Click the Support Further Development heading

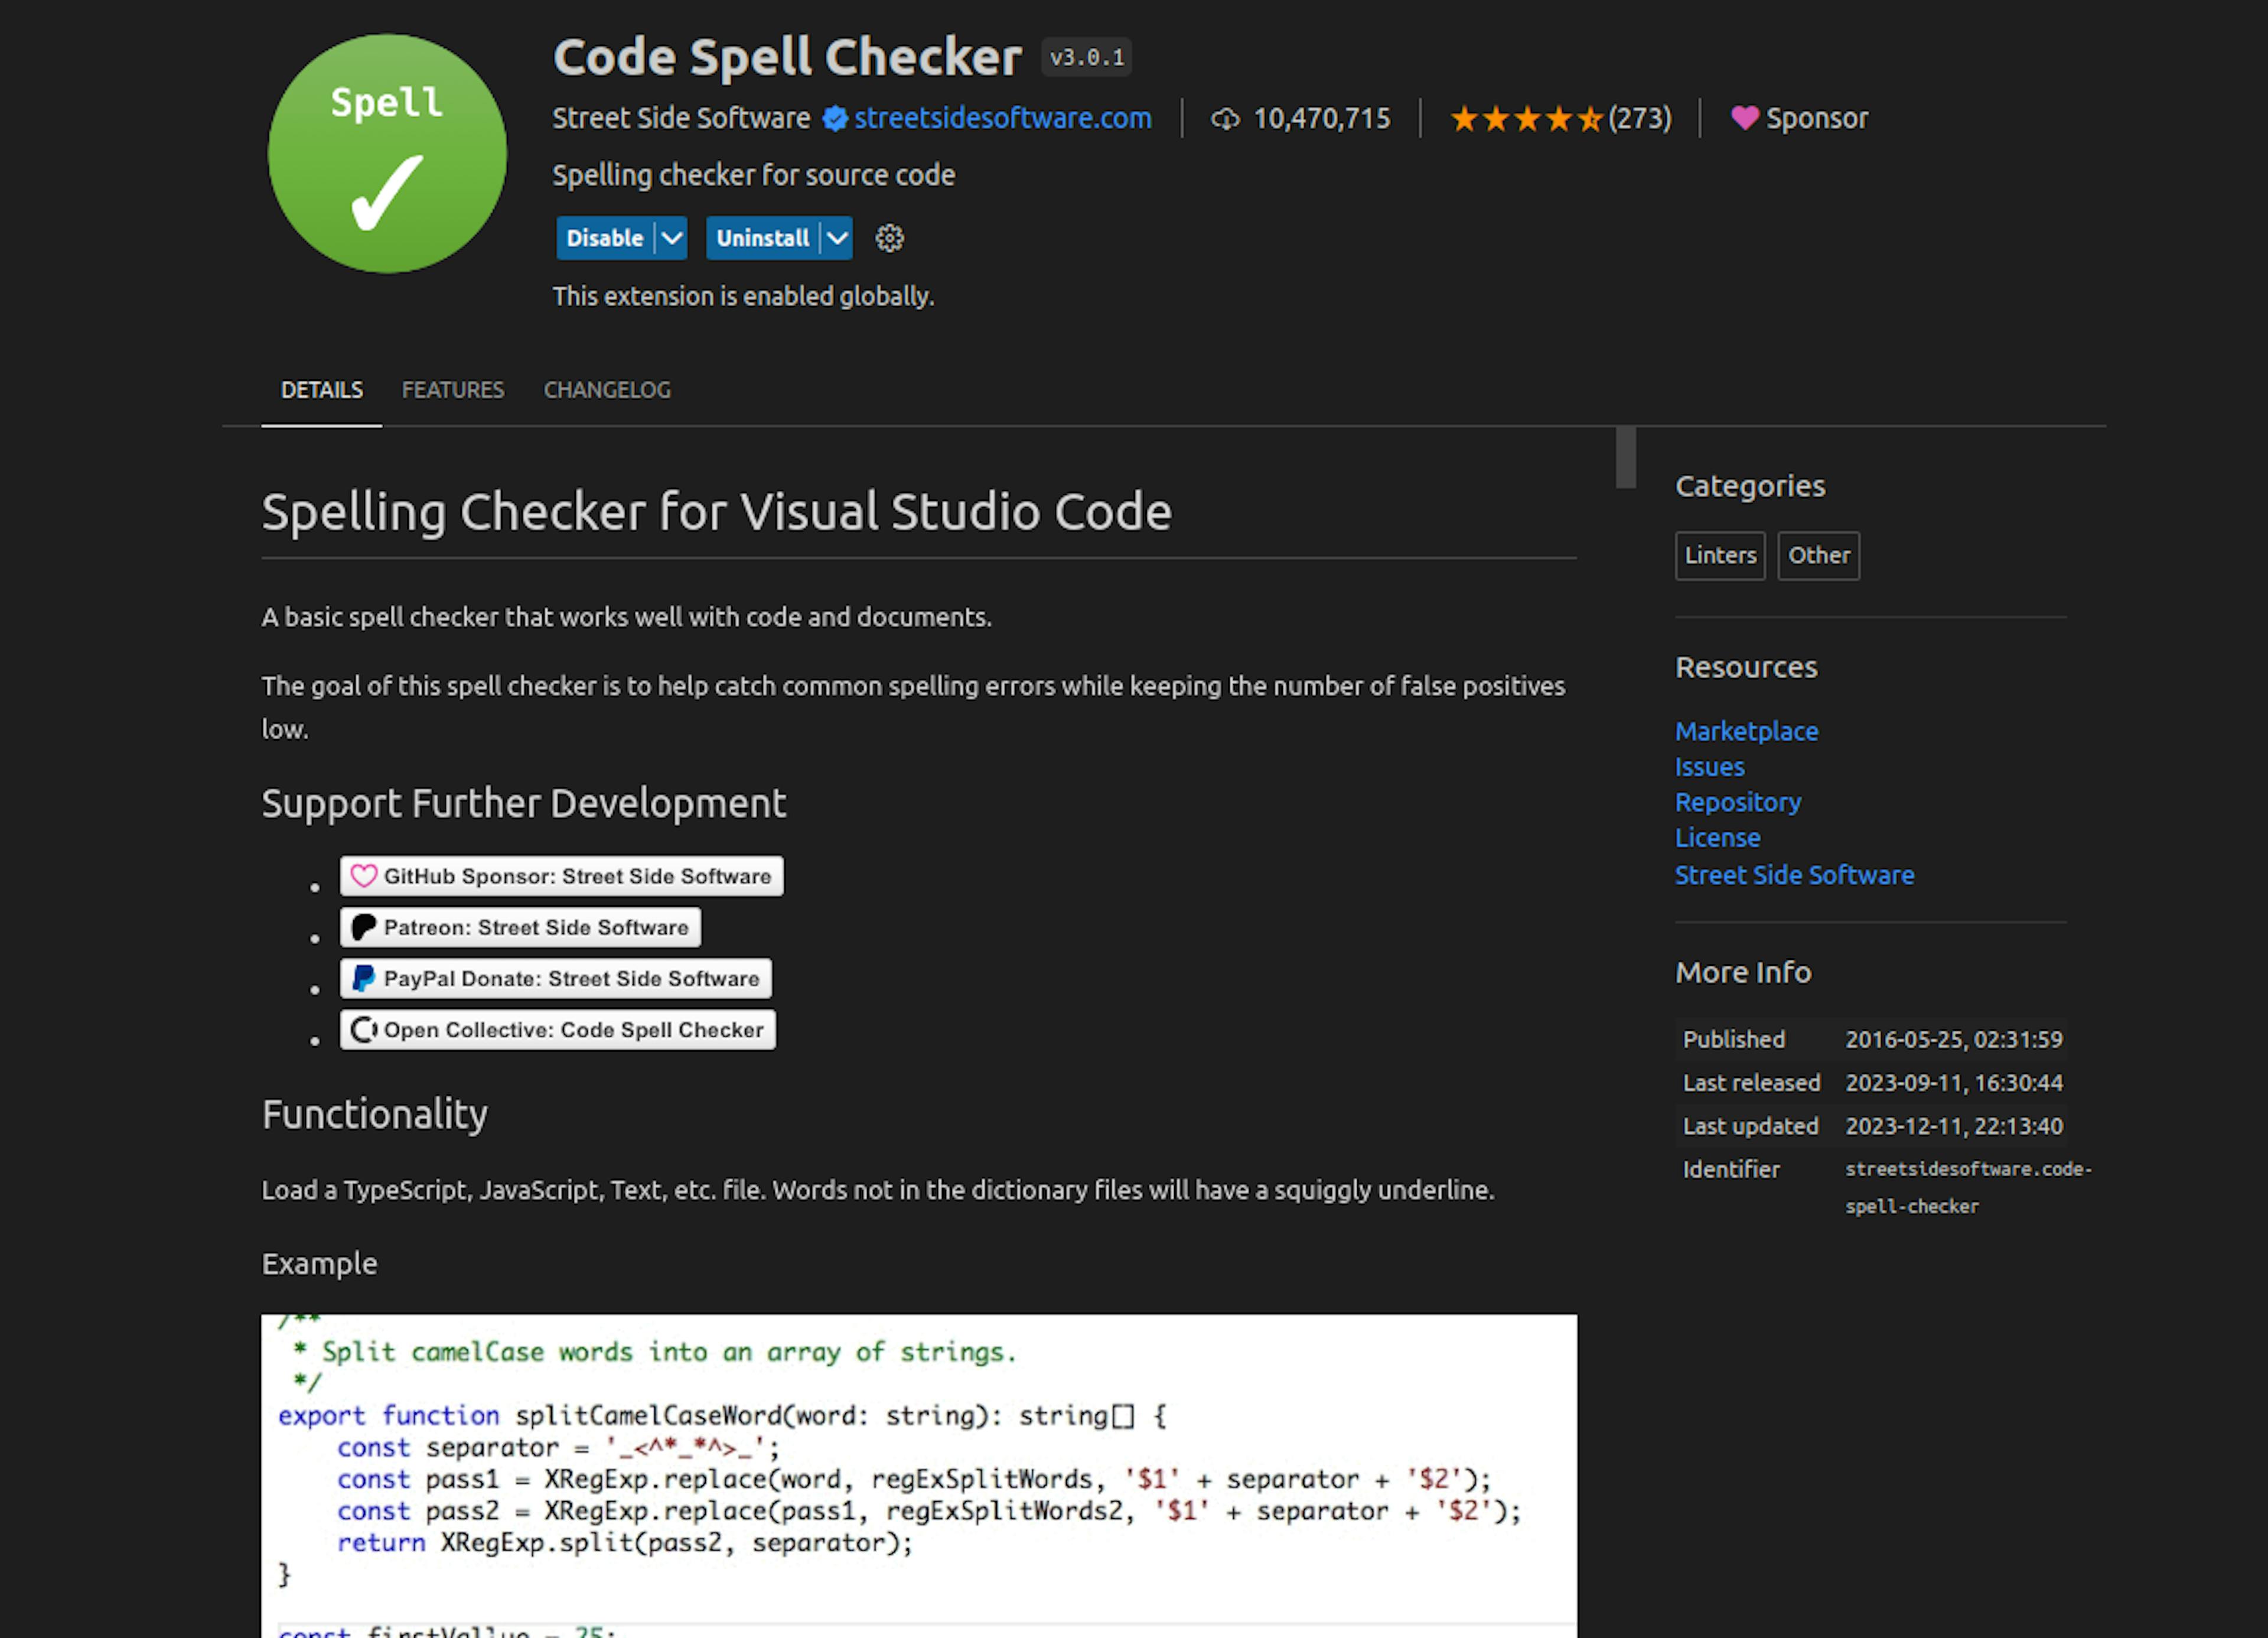pos(524,804)
